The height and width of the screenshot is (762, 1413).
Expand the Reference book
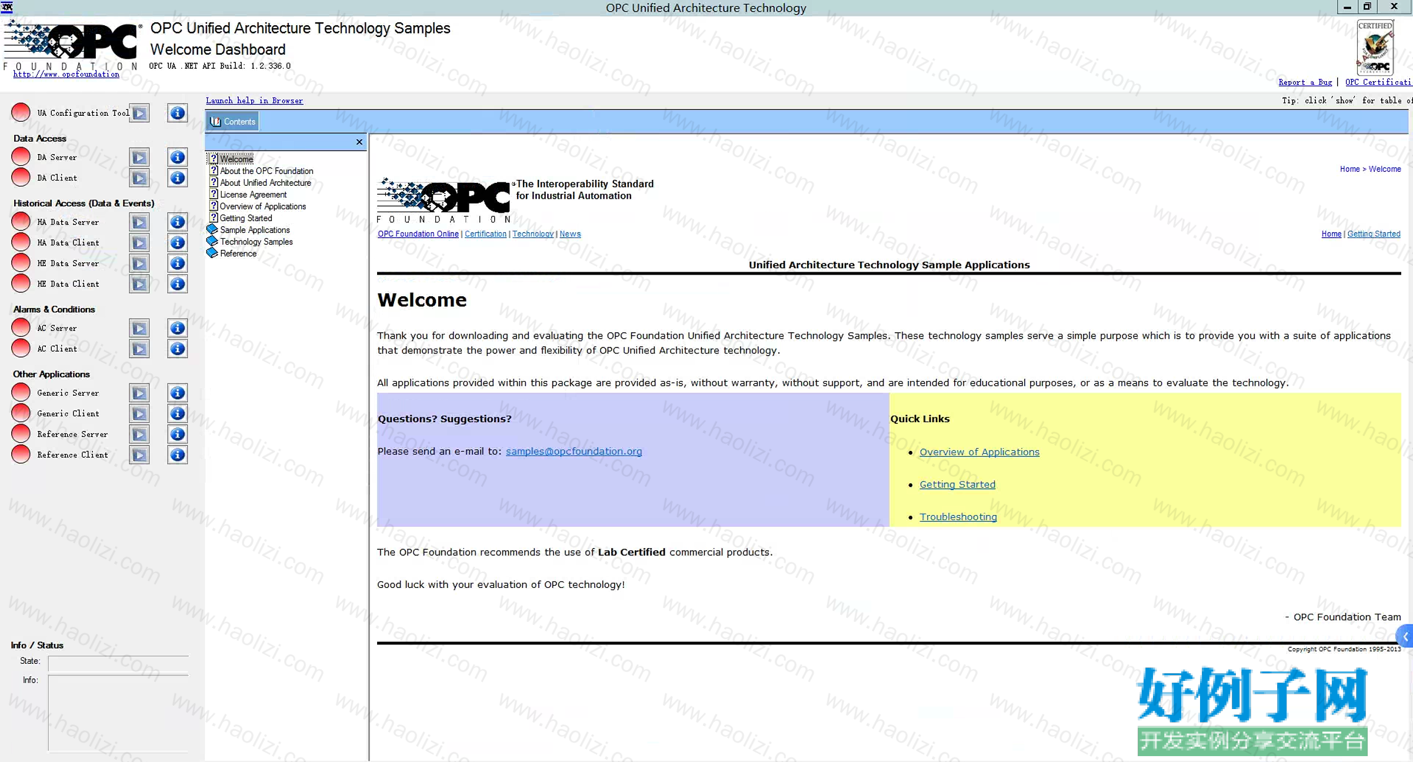[238, 253]
